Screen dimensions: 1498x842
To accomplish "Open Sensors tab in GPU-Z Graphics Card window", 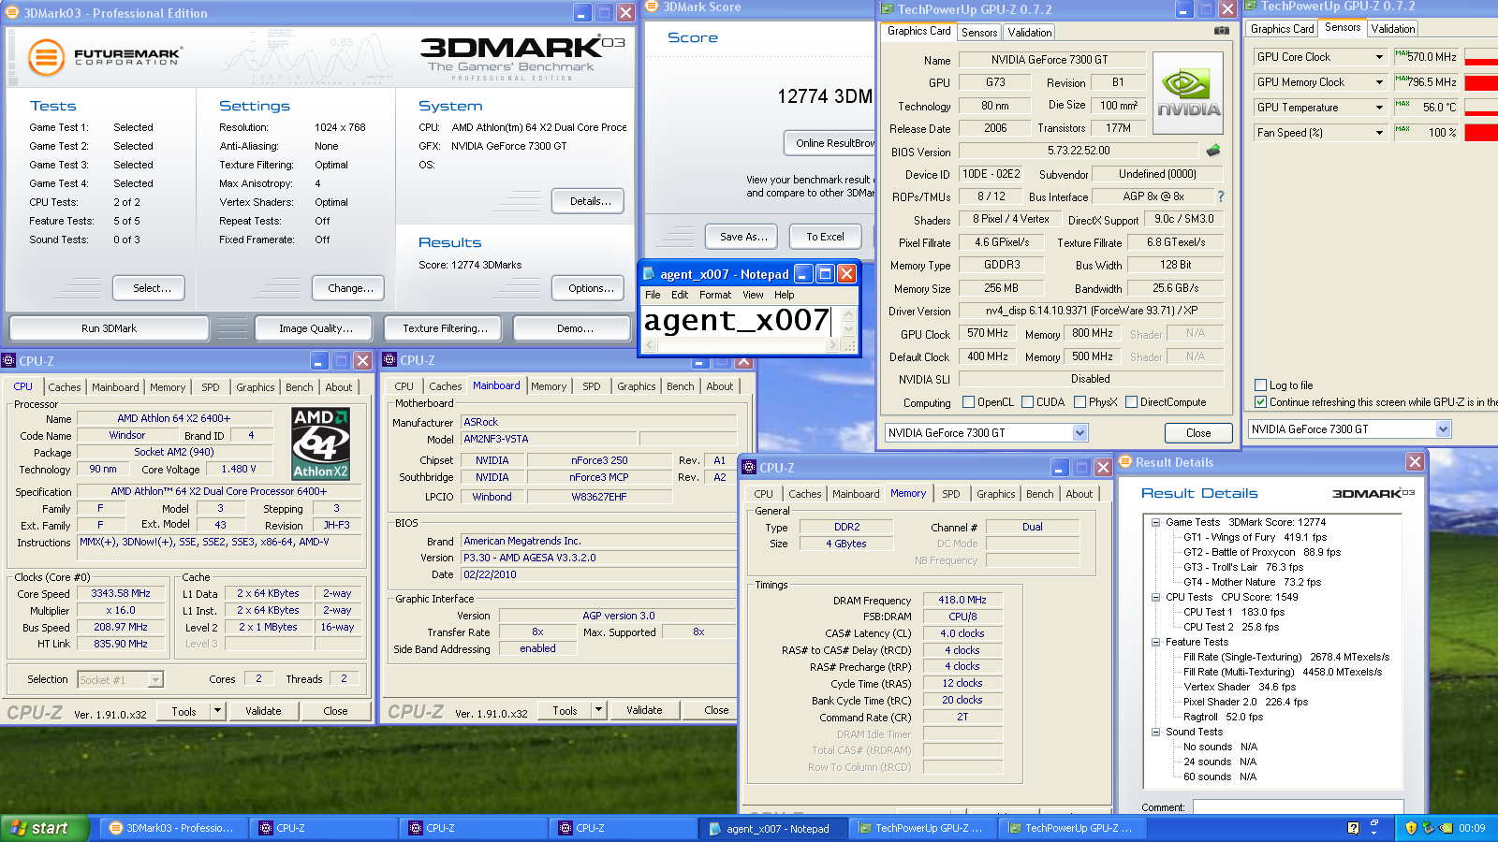I will [x=979, y=32].
